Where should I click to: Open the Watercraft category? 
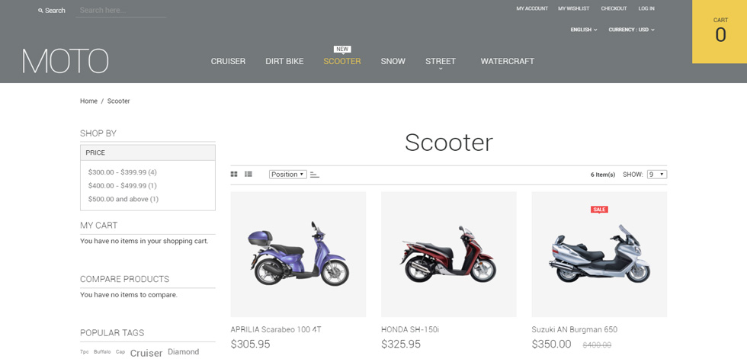pos(508,62)
